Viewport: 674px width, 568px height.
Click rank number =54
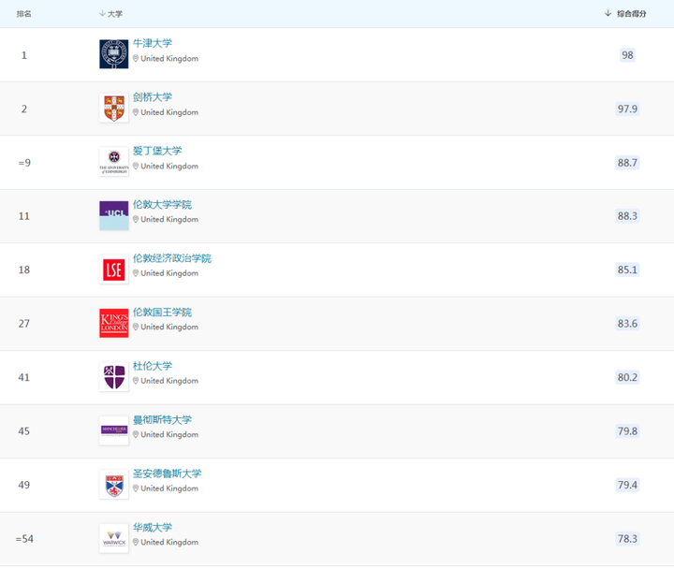(x=24, y=538)
